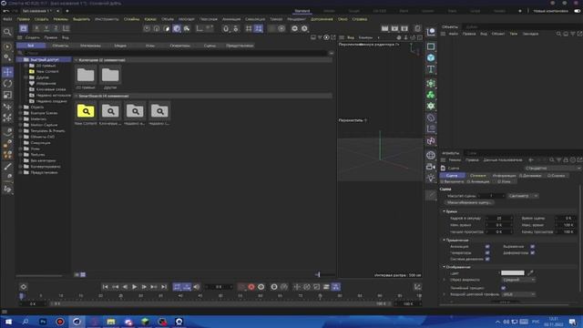Add a Camera object from the palette
This screenshot has height=328, width=583.
pos(431,167)
